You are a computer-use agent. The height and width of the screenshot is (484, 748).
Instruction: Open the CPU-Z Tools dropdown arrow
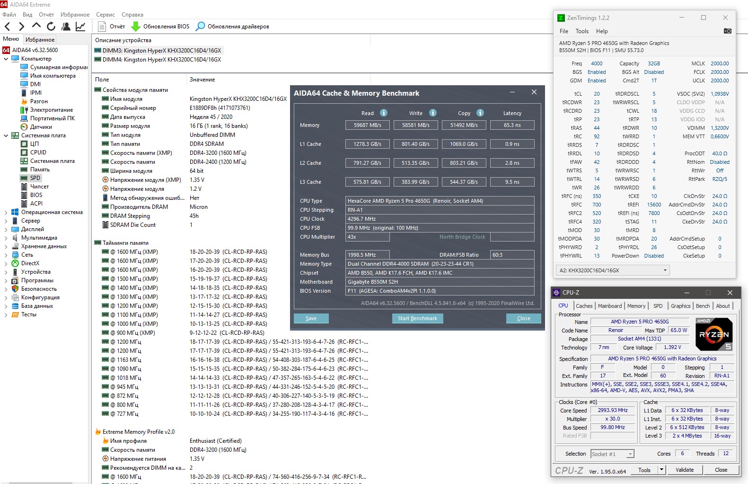coord(661,470)
